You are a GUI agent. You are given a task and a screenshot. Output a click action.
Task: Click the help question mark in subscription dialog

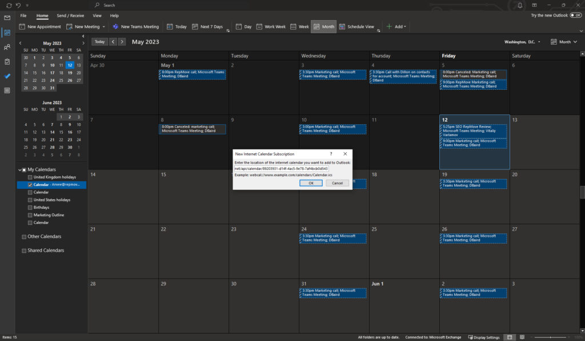(x=331, y=154)
